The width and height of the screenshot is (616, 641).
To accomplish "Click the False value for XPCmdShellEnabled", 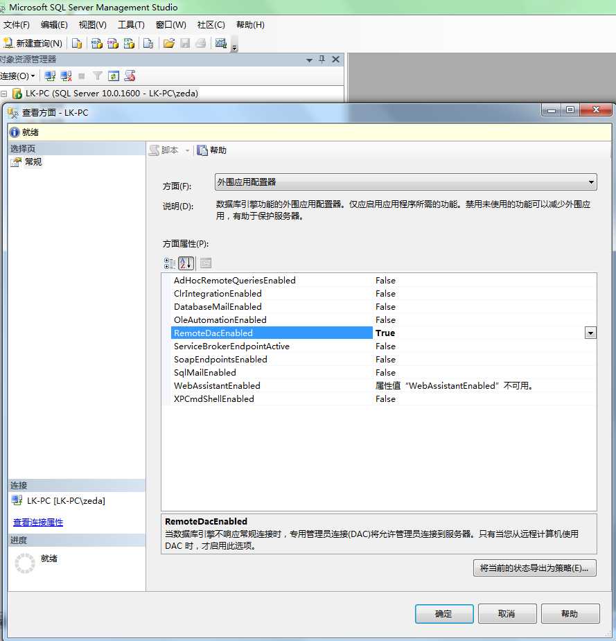I will [385, 399].
